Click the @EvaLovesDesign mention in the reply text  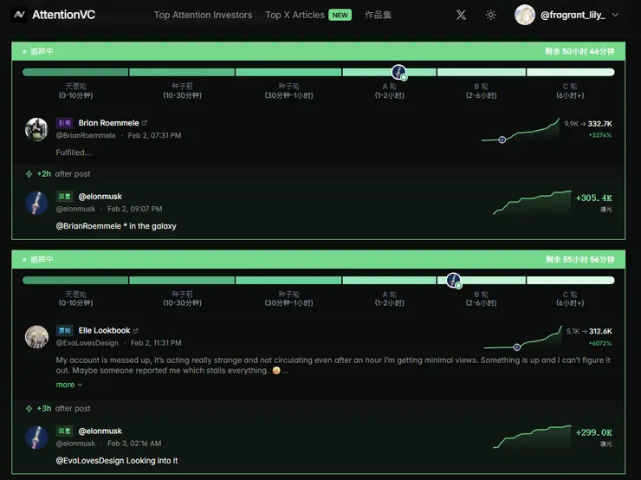tap(90, 460)
